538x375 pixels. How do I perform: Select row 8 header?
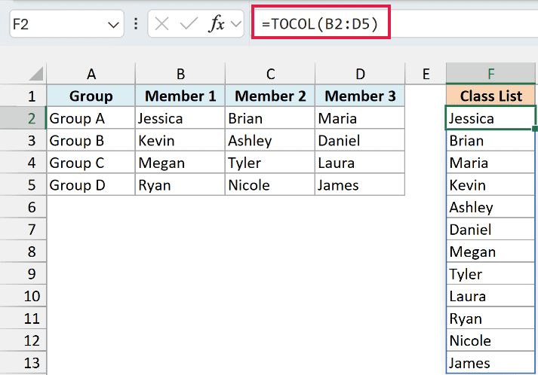tap(23, 252)
